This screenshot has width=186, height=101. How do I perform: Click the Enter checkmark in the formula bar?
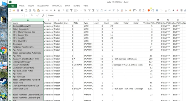[x=37, y=15]
